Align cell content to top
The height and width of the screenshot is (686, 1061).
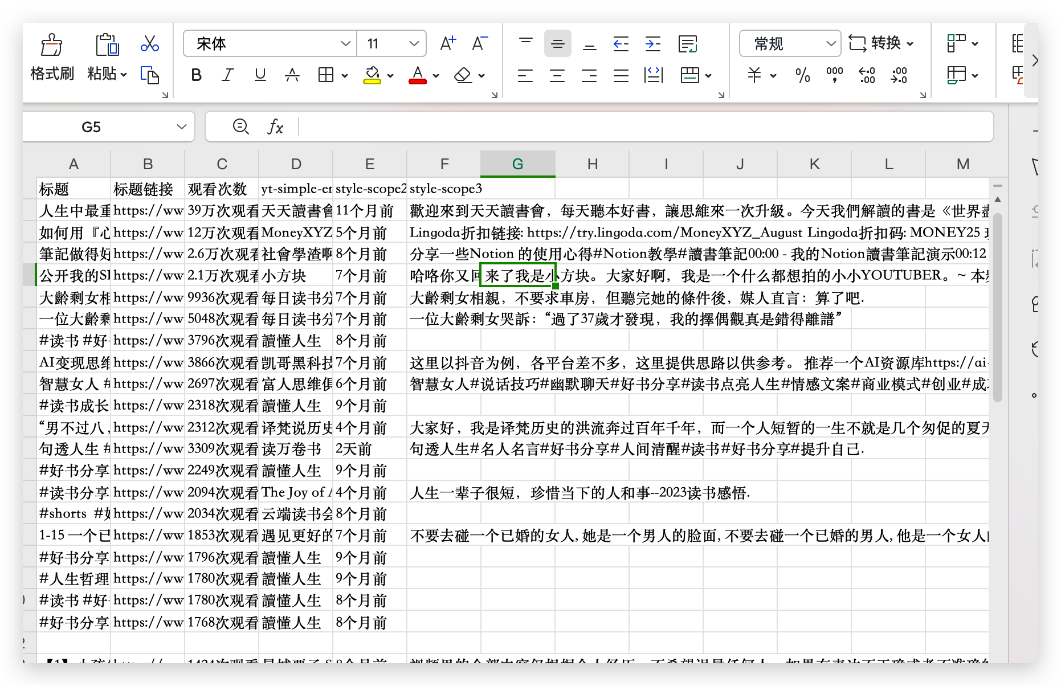click(526, 43)
